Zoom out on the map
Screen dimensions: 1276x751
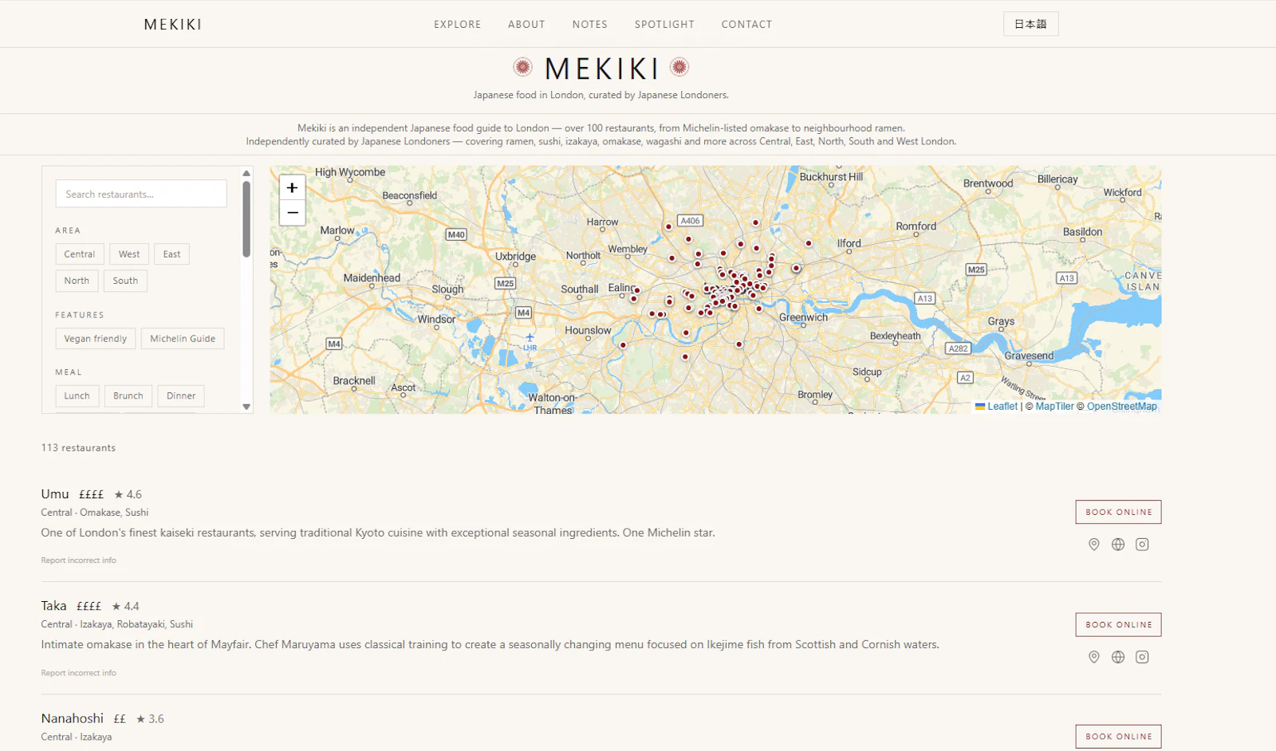293,213
